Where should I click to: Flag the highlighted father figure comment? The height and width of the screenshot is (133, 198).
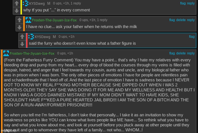click(192, 37)
